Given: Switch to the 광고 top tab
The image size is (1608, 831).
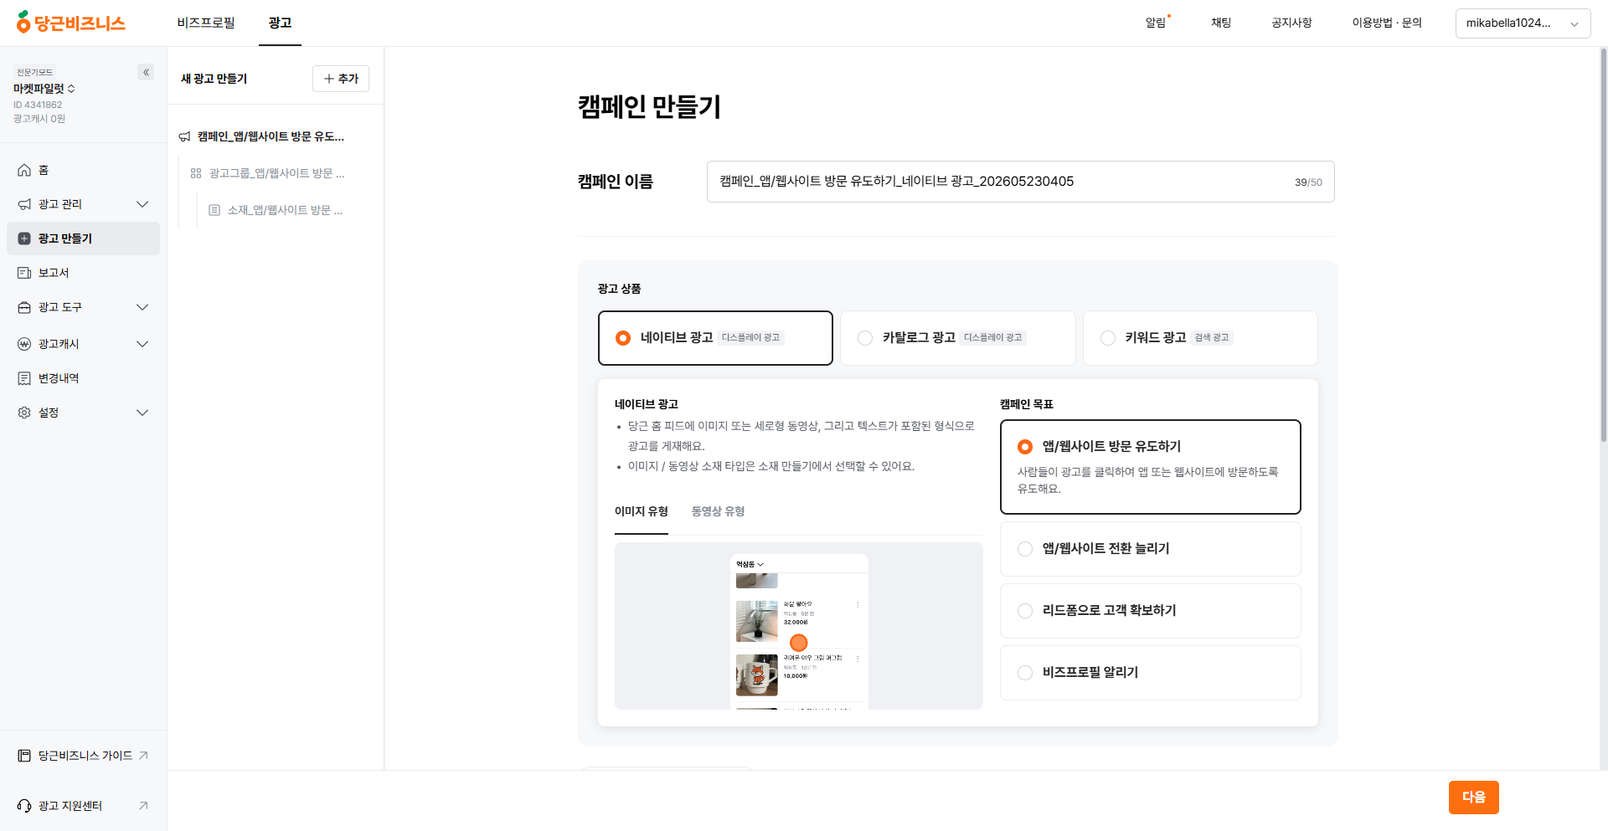Looking at the screenshot, I should point(280,23).
